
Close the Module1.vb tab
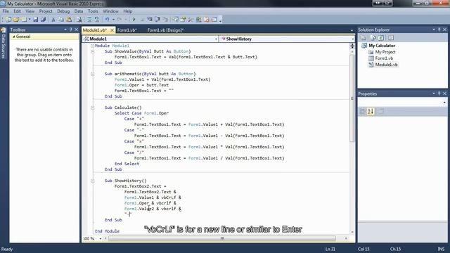click(x=112, y=30)
